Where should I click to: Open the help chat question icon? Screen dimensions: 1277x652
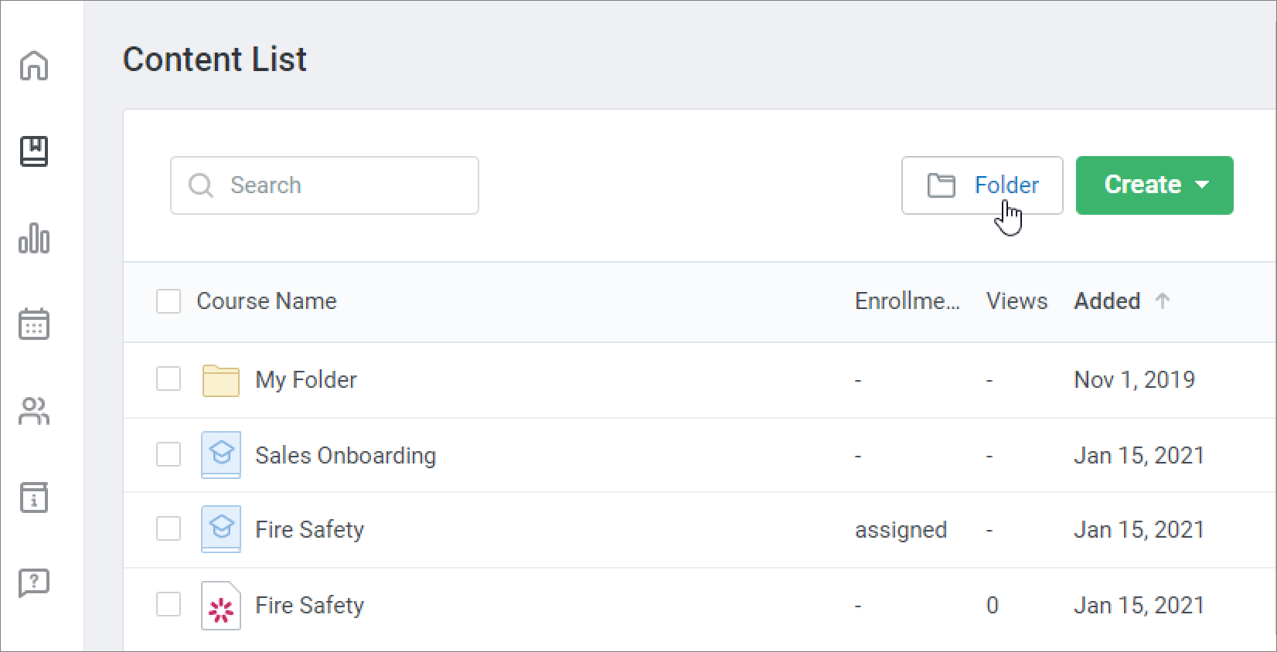coord(34,584)
